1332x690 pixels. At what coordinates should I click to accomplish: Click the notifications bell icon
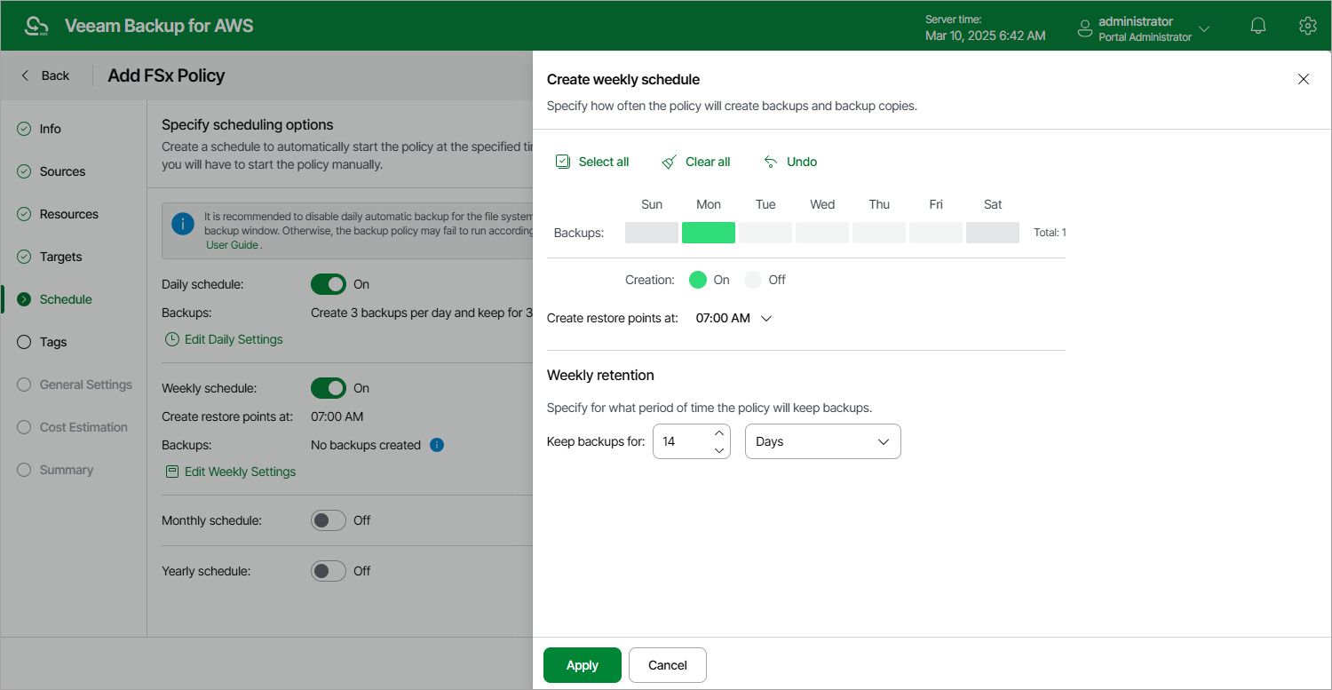1257,26
